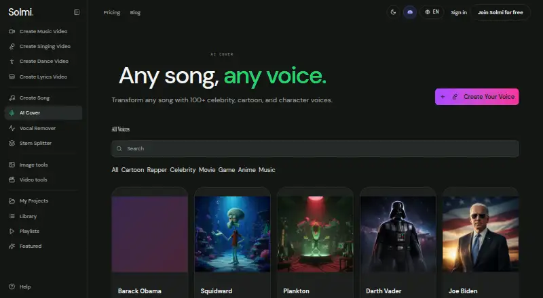Screen dimensions: 543x298
Task: Collapse the sidebar with the panel icon
Action: (77, 12)
